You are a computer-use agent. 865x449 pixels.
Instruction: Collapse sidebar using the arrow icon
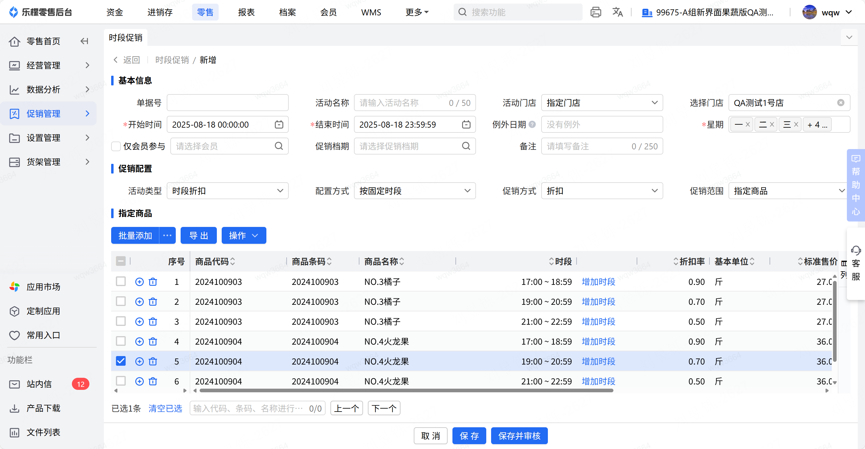(x=84, y=41)
